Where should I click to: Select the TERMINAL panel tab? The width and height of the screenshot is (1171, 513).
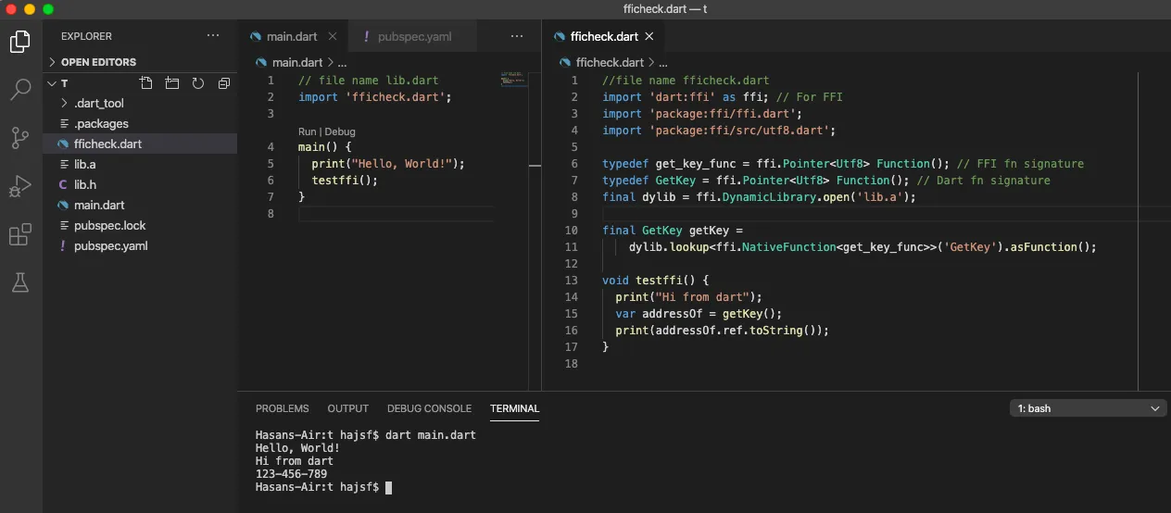[x=515, y=408]
